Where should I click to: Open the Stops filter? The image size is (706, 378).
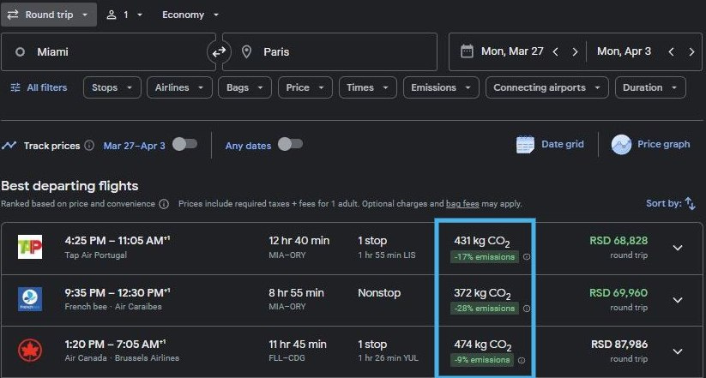112,87
